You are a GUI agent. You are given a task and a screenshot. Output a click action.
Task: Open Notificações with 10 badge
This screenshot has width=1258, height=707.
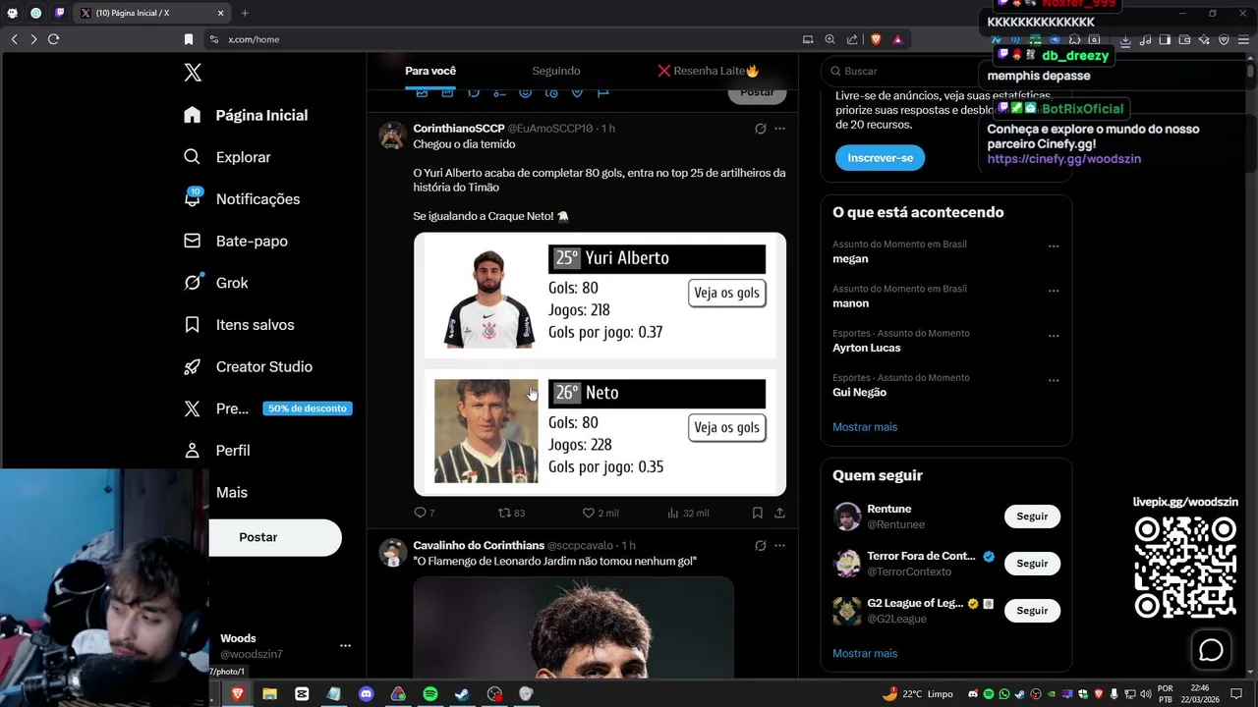click(242, 198)
